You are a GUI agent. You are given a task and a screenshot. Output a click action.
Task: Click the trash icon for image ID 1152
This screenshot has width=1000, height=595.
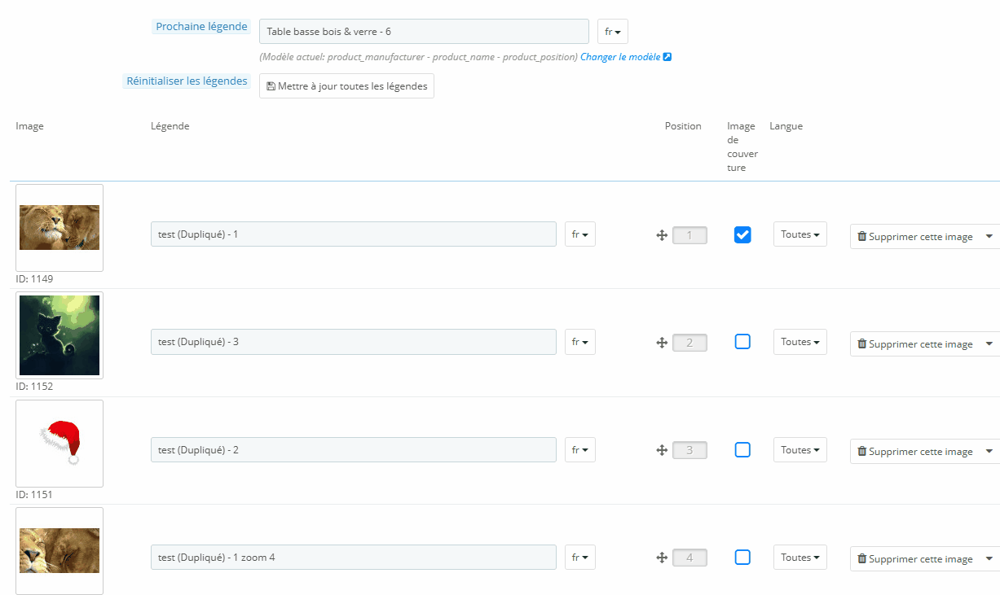pyautogui.click(x=861, y=343)
